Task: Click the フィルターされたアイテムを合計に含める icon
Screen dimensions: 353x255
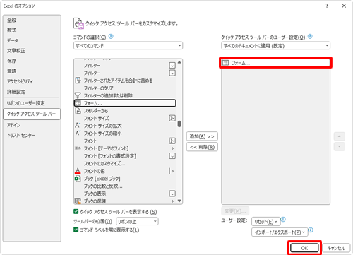Action: 78,81
